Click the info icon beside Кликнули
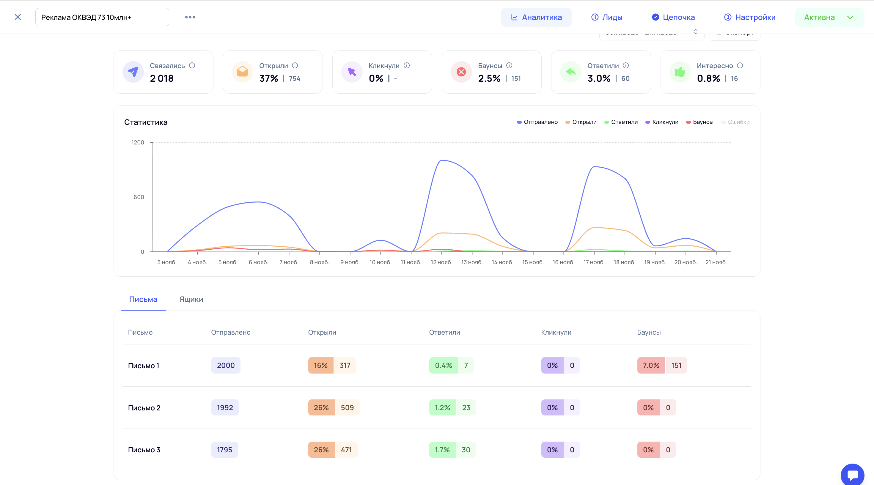This screenshot has height=485, width=874. tap(407, 65)
